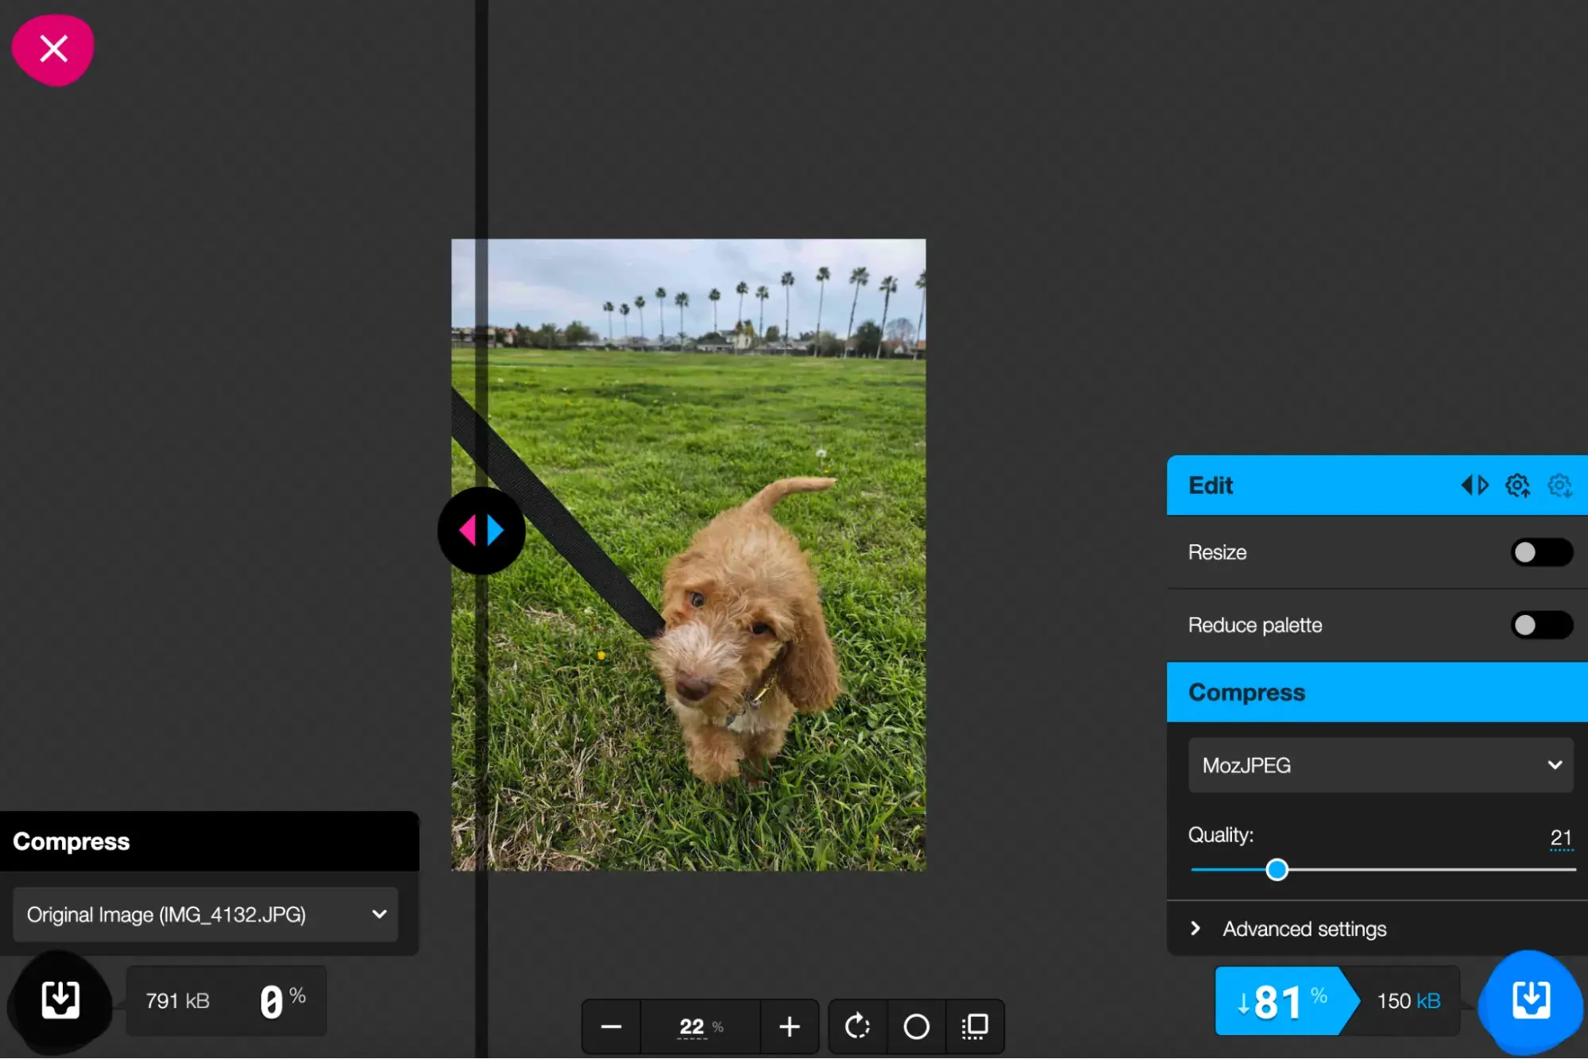Enable the Resize toggle
The width and height of the screenshot is (1588, 1059).
coord(1540,552)
